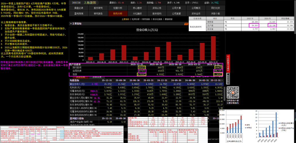The image size is (296, 143).
Task: Switch to the 经营分析 tab
Action: tap(118, 8)
